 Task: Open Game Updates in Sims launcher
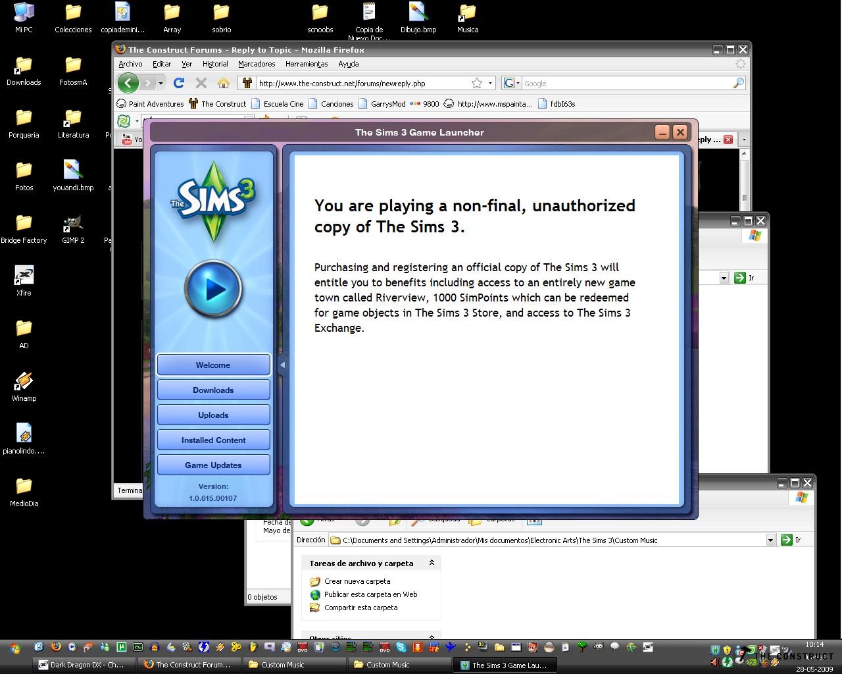point(213,465)
